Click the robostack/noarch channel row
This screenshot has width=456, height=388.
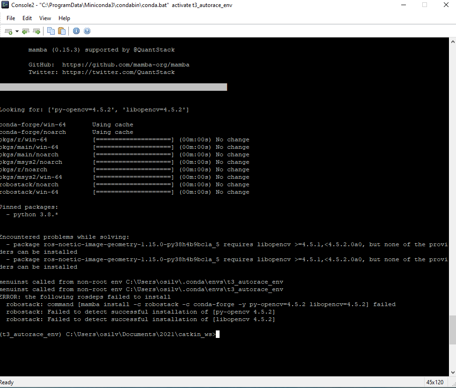click(125, 184)
